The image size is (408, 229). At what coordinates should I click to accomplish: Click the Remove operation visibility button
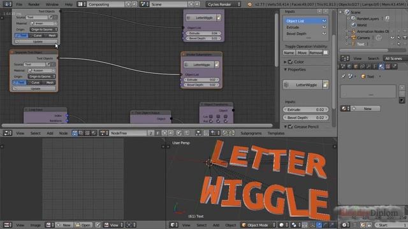pos(316,53)
